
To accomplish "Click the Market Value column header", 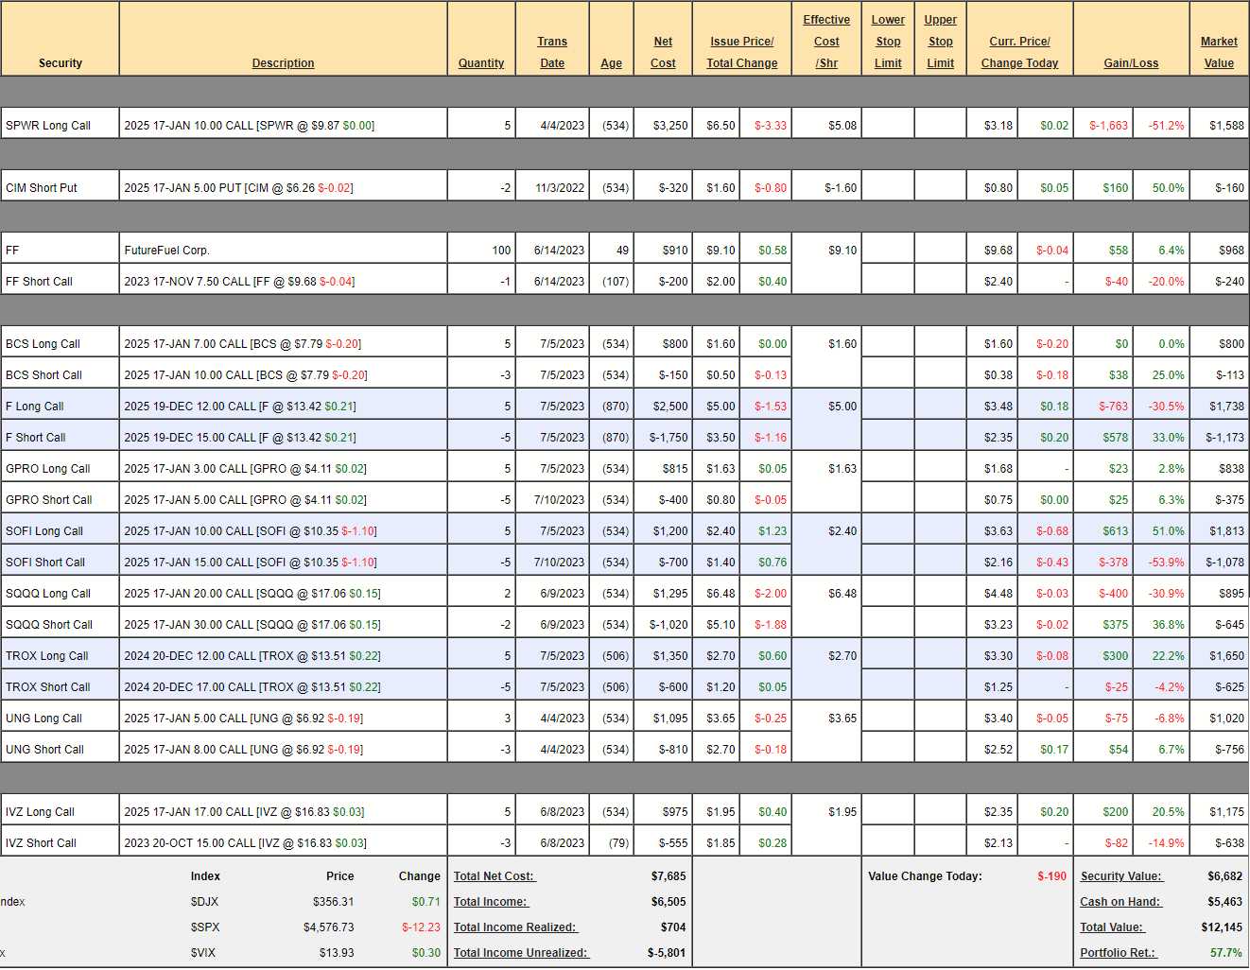I will pyautogui.click(x=1219, y=53).
